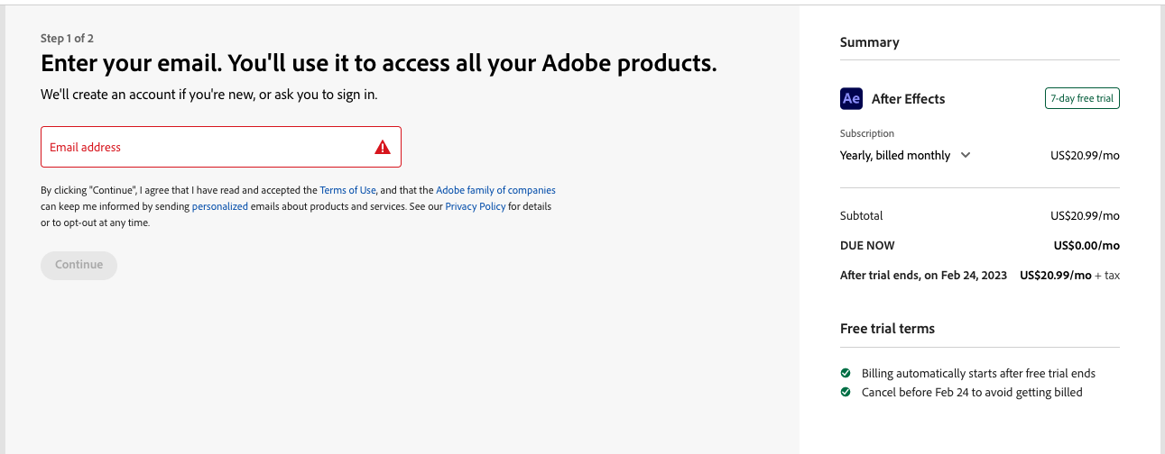
Task: Focus the Email address input field
Action: point(221,147)
